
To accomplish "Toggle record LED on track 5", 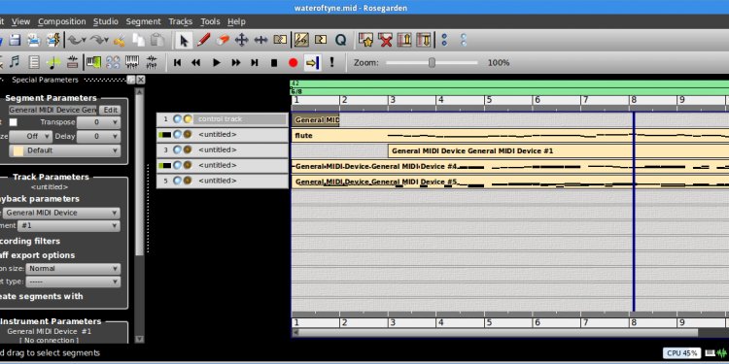I will [x=188, y=181].
